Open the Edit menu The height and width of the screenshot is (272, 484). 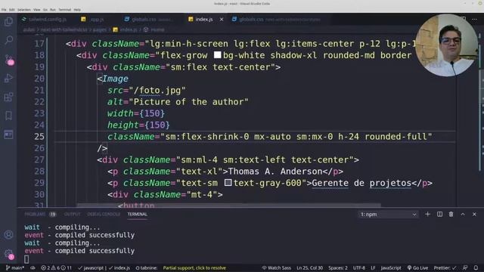pos(12,10)
